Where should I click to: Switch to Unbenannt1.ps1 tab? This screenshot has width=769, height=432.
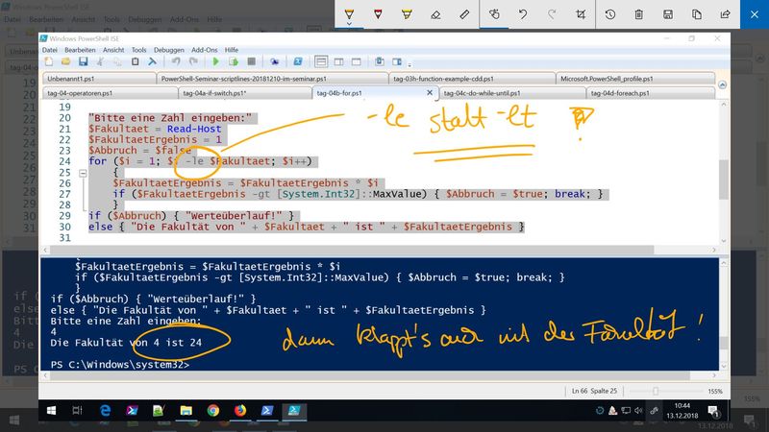click(x=99, y=79)
